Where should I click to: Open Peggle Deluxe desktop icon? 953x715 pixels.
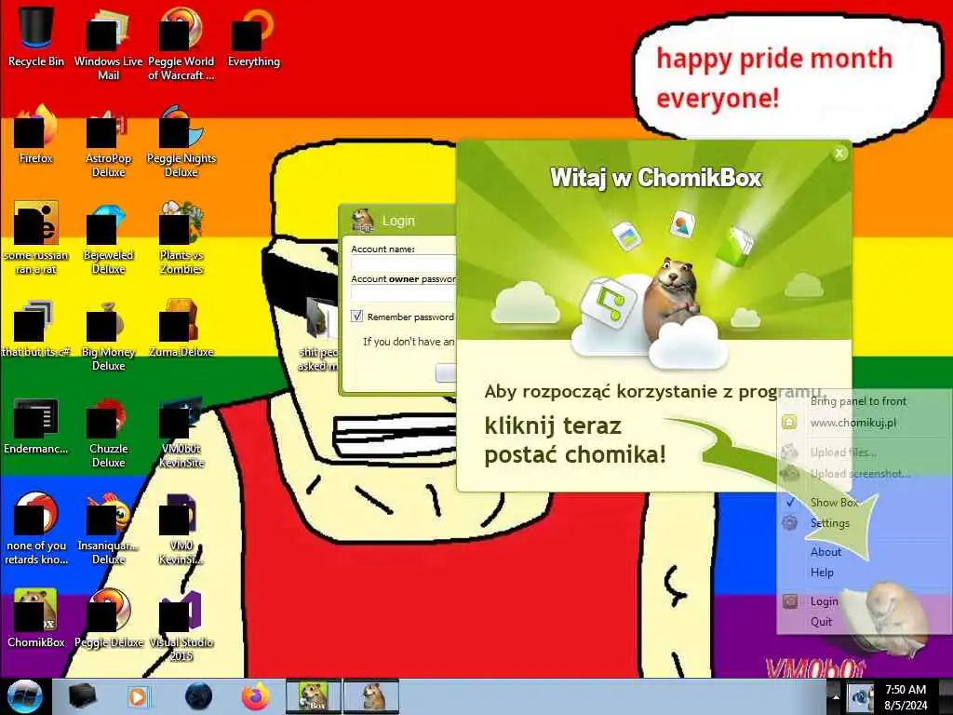(x=108, y=618)
